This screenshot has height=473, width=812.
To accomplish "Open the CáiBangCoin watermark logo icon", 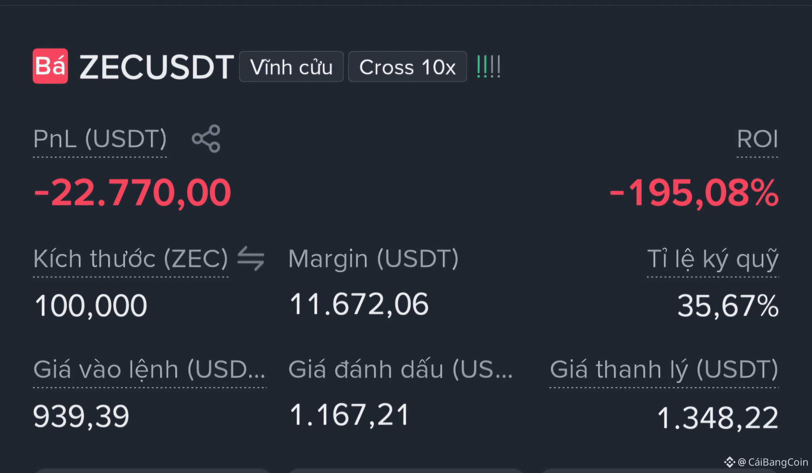I will [729, 462].
